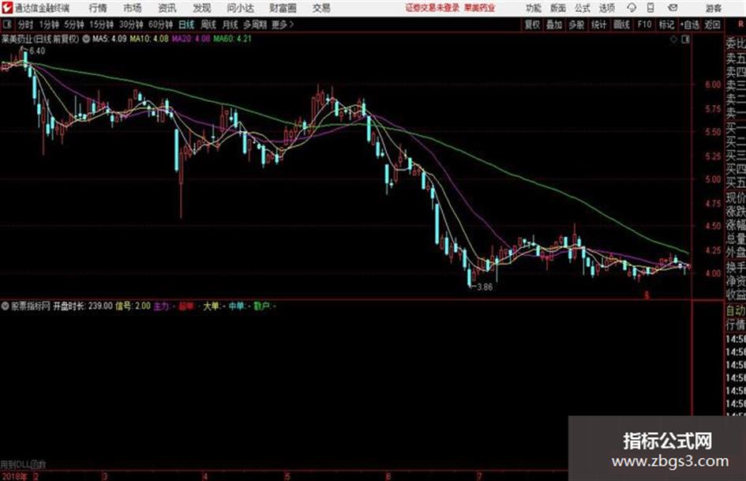
Task: Select the 周线 weekly period tab
Action: click(x=208, y=24)
